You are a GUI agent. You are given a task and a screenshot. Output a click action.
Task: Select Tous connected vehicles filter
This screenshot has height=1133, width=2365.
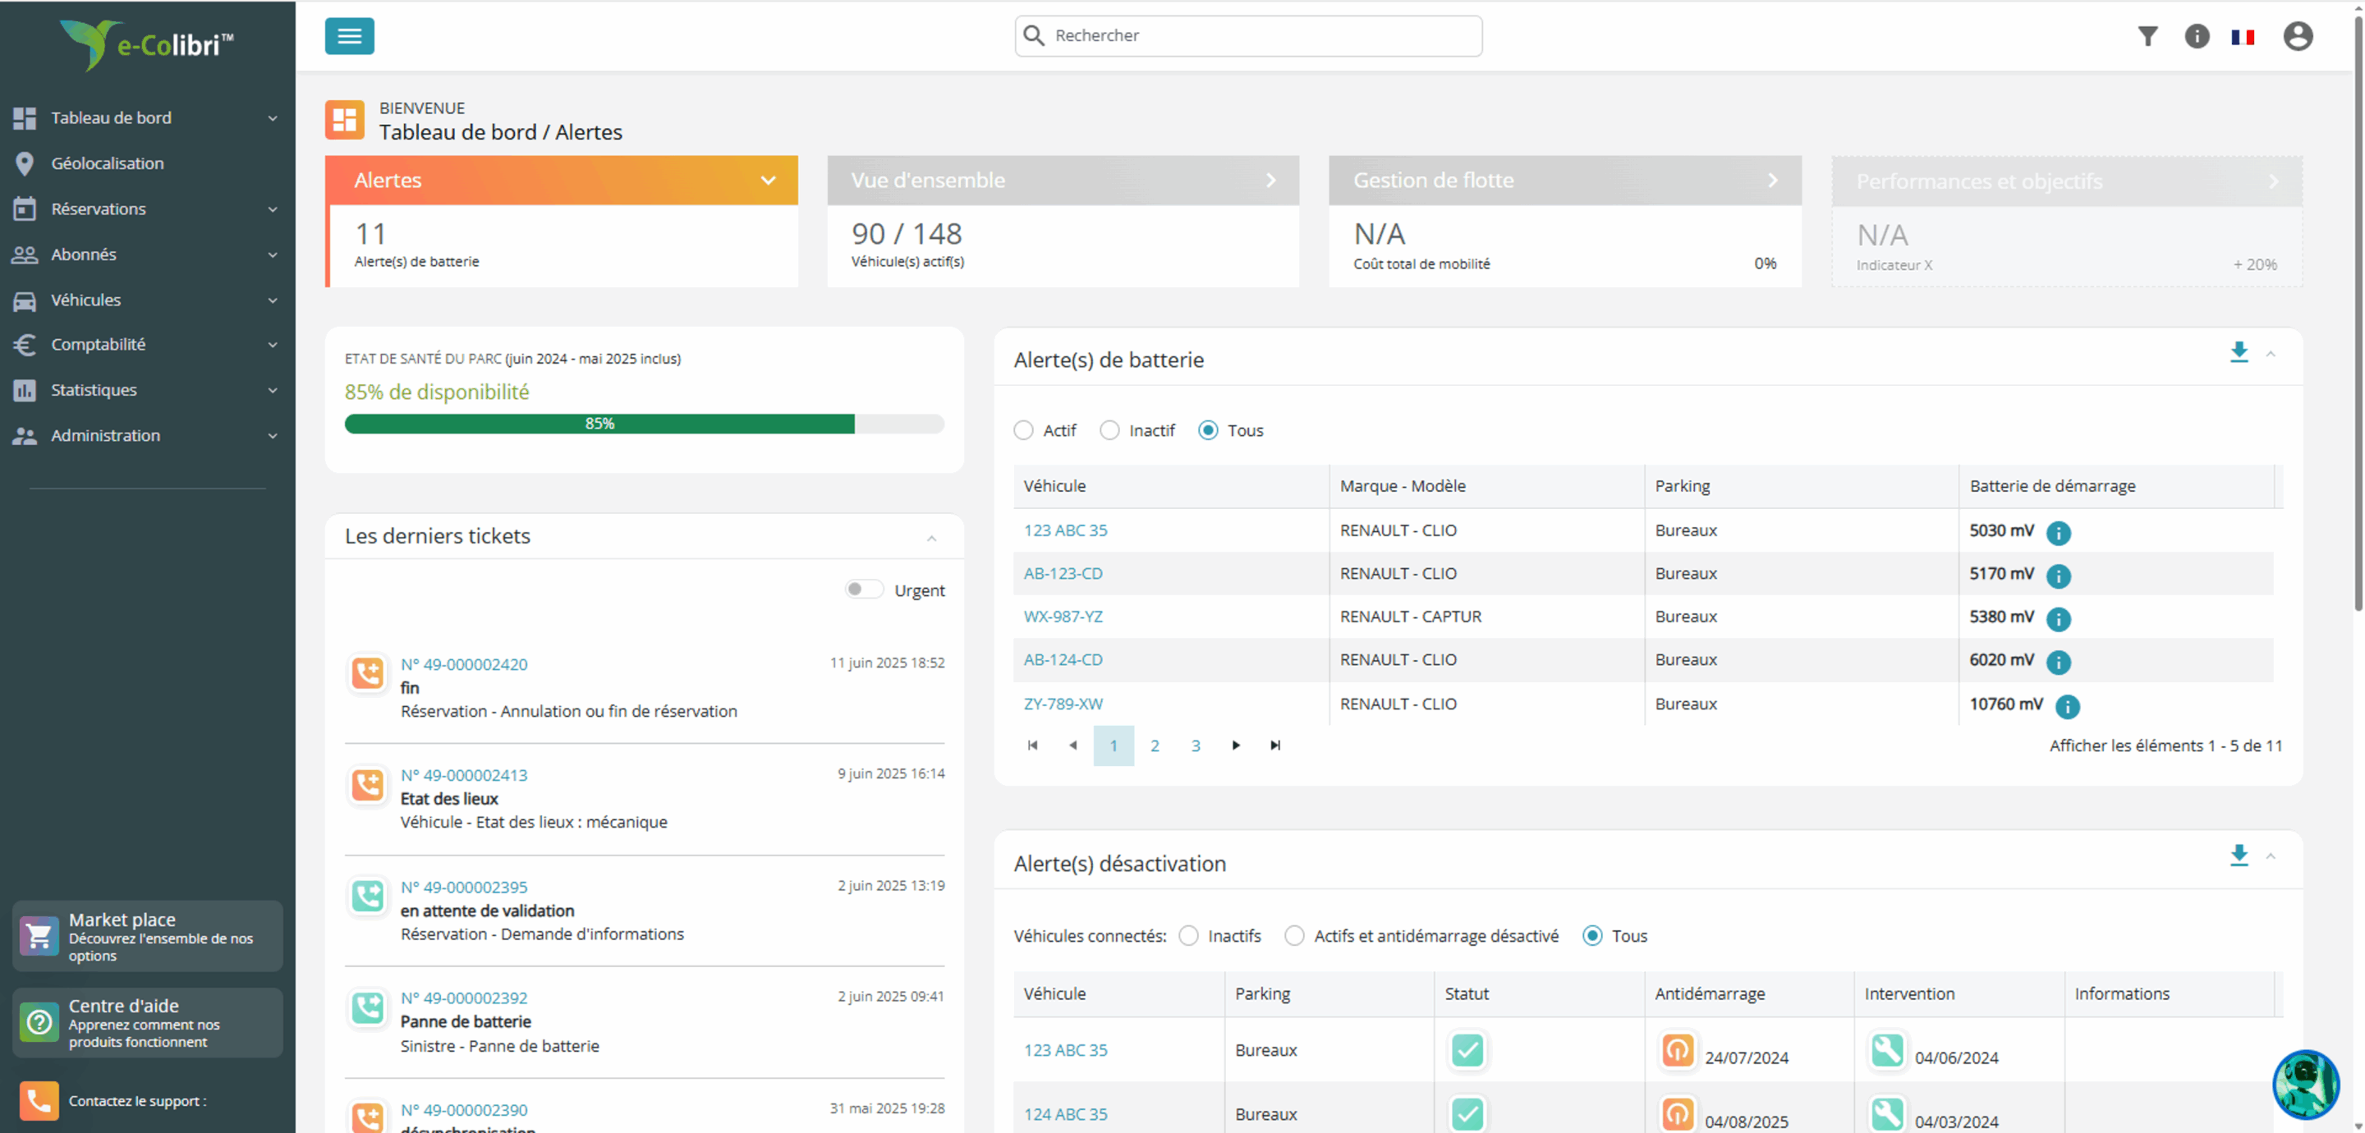[1592, 936]
